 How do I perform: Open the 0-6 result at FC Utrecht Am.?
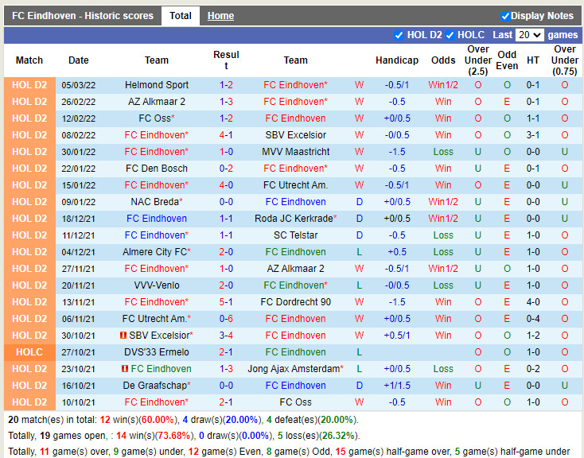[226, 319]
